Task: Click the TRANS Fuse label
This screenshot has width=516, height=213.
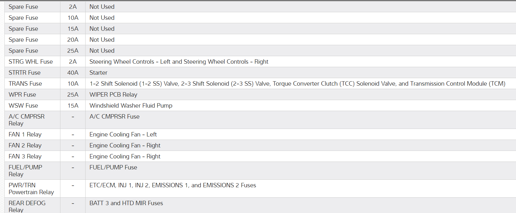Action: pos(25,84)
